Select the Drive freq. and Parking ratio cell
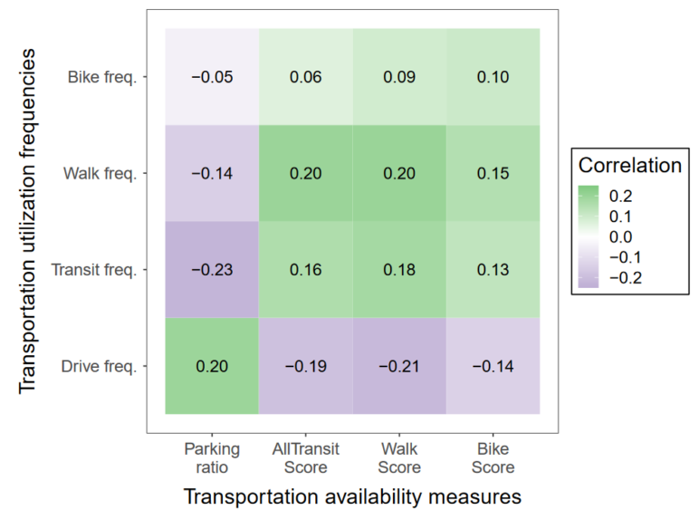 point(212,365)
